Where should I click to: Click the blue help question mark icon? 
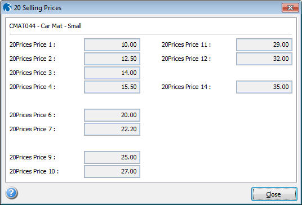[x=12, y=193]
